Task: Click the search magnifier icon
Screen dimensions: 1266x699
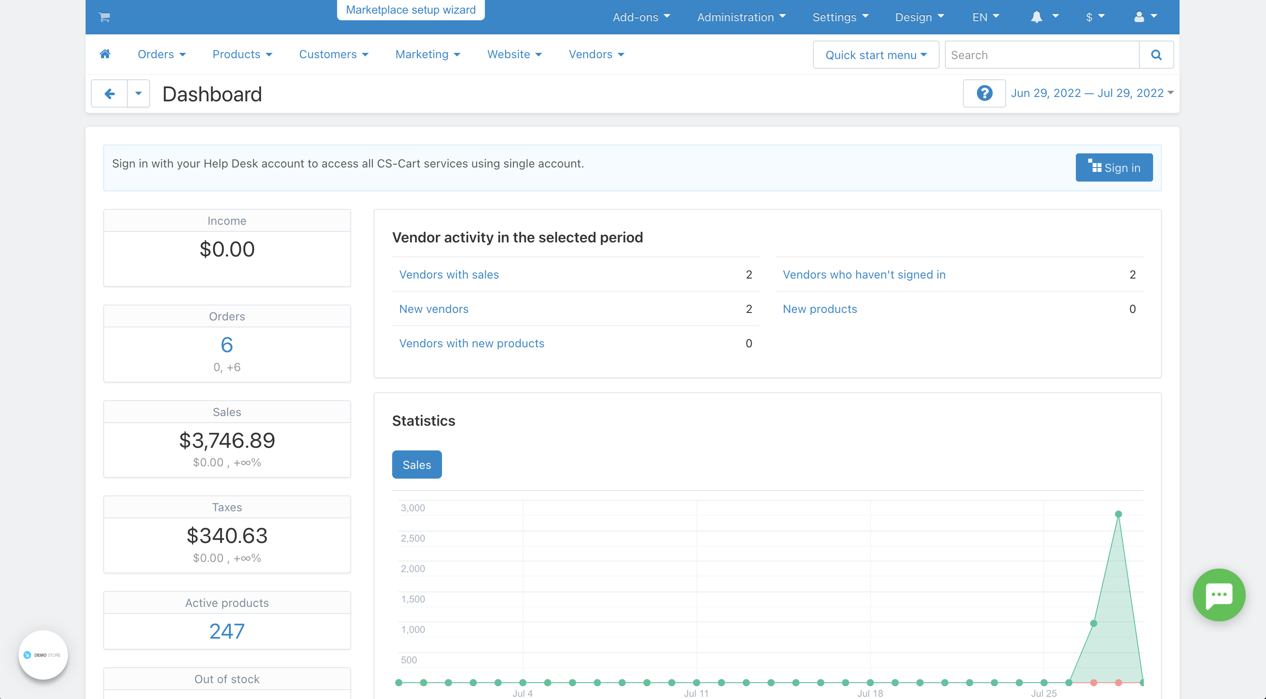Action: point(1157,55)
